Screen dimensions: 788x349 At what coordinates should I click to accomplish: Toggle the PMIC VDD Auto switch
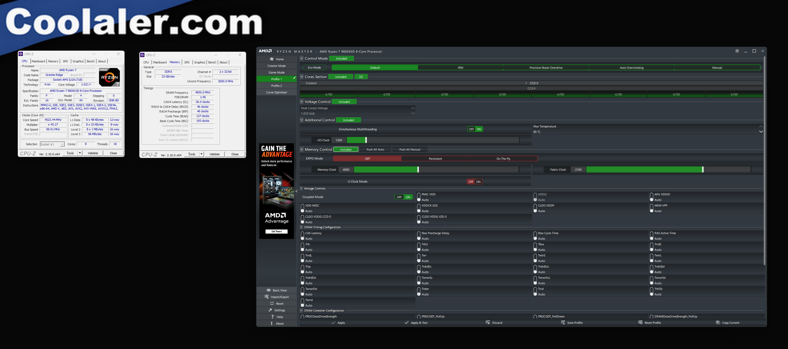(419, 197)
